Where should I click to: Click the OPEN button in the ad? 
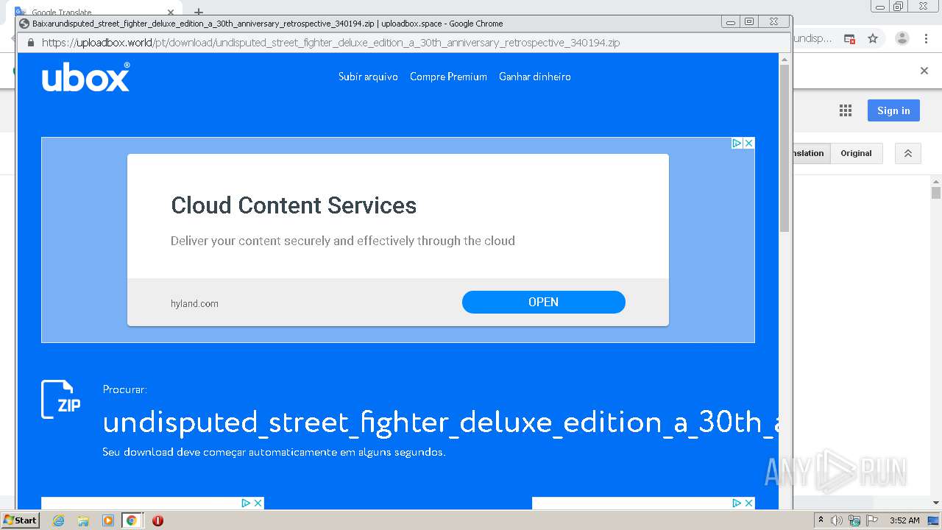(x=544, y=302)
